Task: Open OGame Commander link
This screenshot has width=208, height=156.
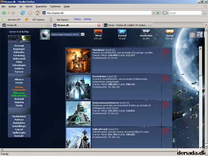Action: click(19, 88)
